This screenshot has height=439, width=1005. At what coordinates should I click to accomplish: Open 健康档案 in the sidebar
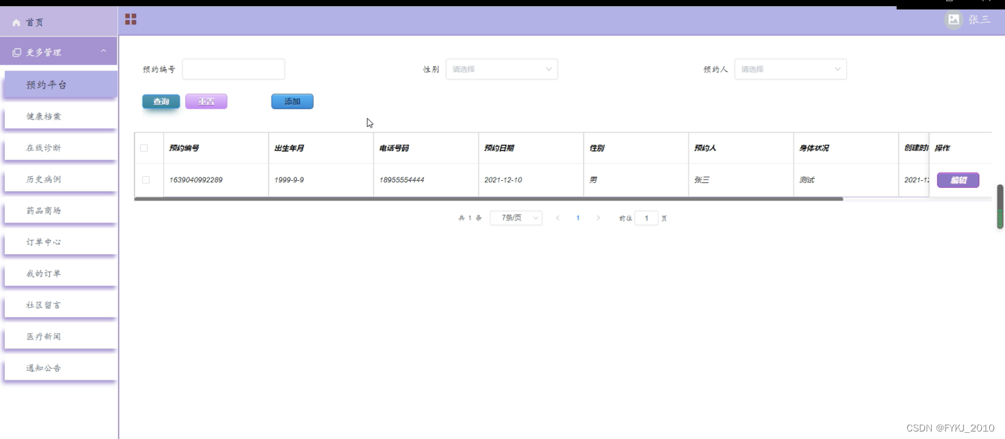click(61, 116)
